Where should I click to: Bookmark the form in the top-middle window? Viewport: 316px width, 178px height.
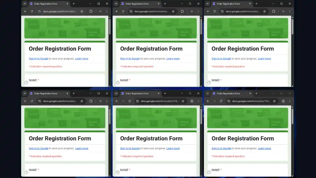pos(173,12)
